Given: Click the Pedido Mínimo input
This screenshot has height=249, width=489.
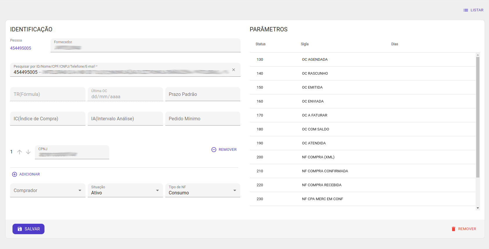Looking at the screenshot, I should coord(203,119).
